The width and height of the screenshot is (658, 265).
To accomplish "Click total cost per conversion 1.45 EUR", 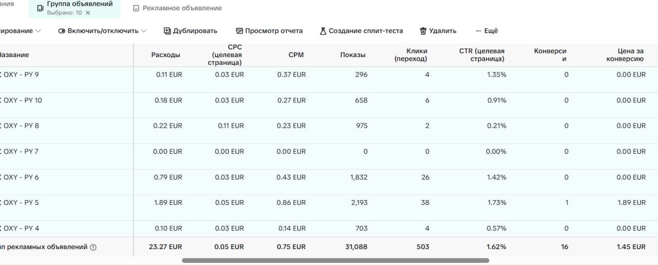I will click(x=631, y=247).
